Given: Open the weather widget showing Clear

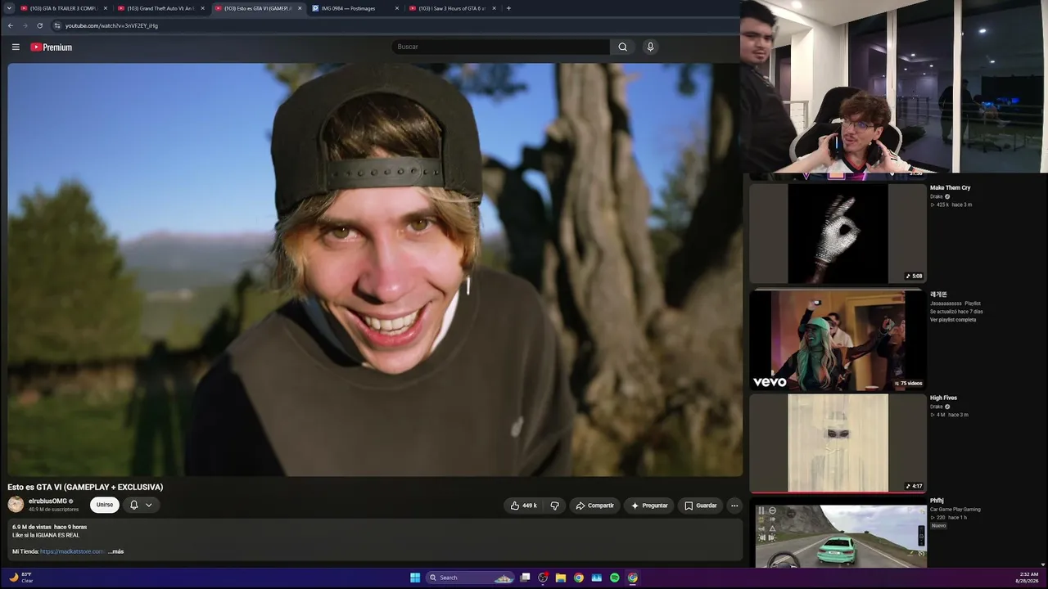Looking at the screenshot, I should click(20, 578).
